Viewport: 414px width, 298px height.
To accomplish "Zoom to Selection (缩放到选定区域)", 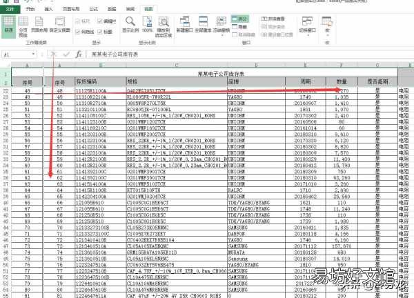I will coord(163,26).
